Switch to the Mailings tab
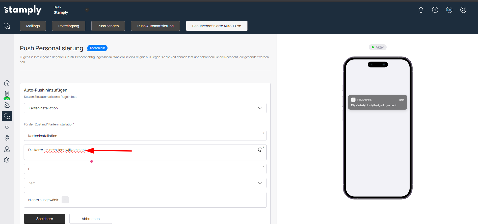478x224 pixels. click(33, 26)
